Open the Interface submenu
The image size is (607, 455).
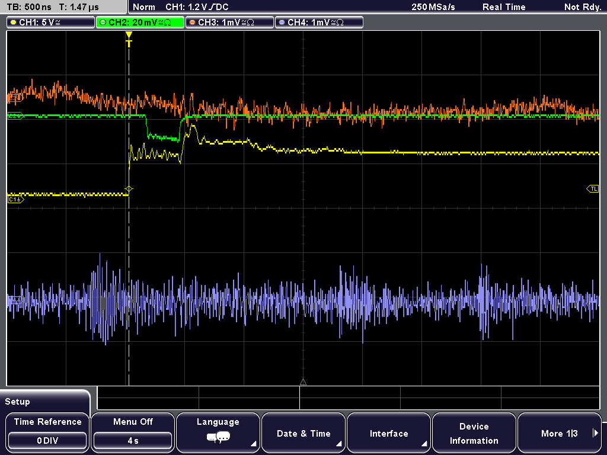[389, 432]
